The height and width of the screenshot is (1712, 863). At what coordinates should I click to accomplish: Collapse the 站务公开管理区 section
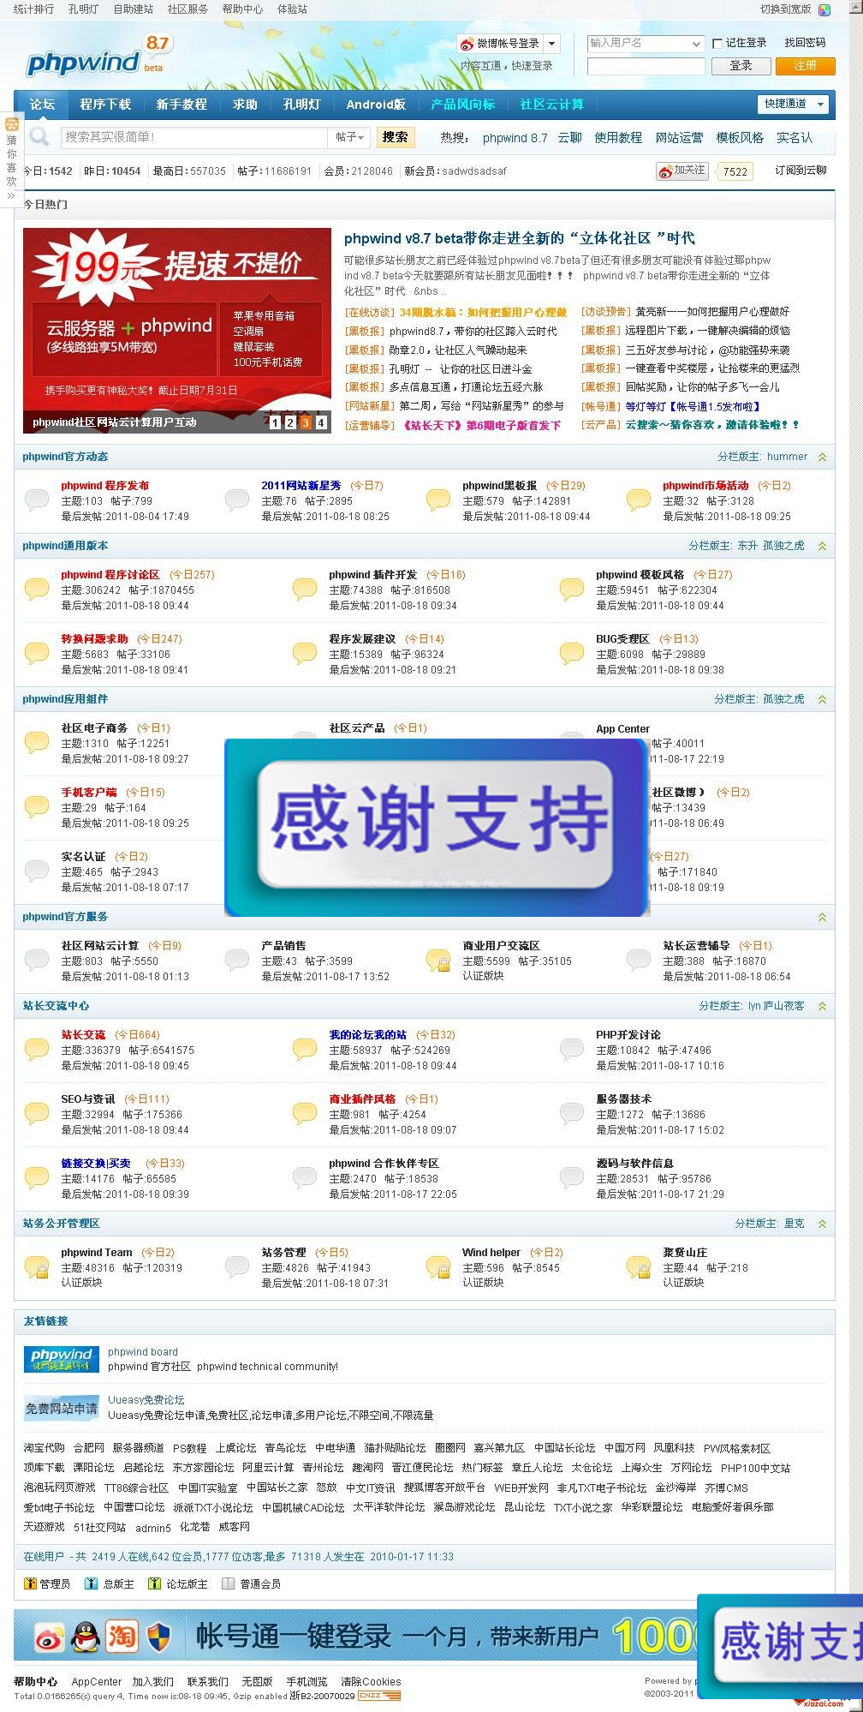click(822, 1224)
